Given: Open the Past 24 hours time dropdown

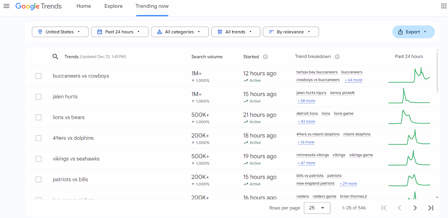Looking at the screenshot, I should point(120,32).
